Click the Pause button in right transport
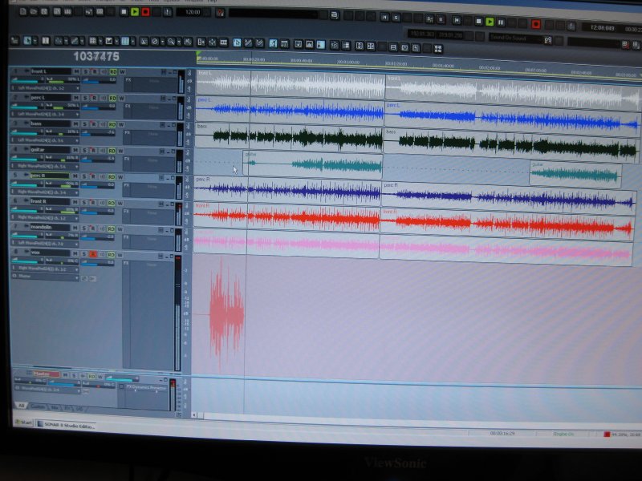 point(502,22)
